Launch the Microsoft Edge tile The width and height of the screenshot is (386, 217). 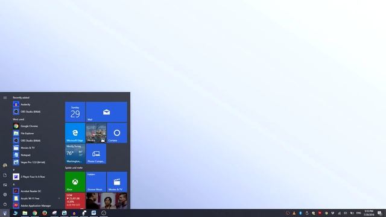tap(75, 133)
